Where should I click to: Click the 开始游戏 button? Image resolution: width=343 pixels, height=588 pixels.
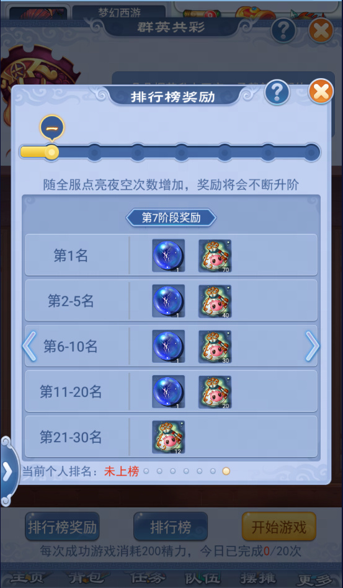click(279, 527)
